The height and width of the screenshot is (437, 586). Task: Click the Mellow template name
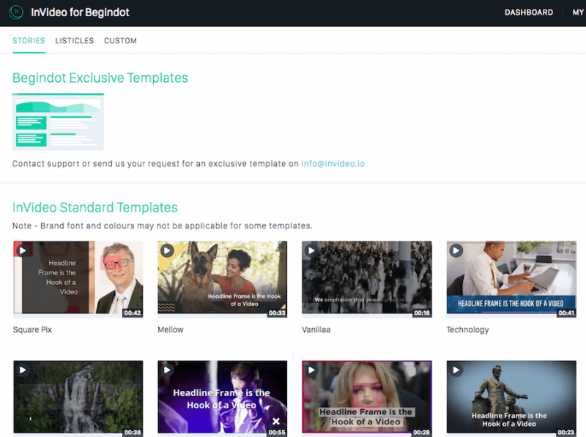(171, 330)
